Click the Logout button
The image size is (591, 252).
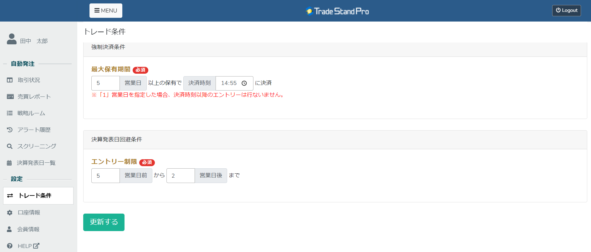[x=566, y=10]
